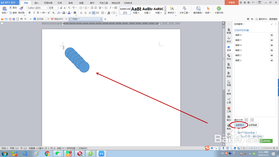Click the 粘贴 paste icon

tap(5, 8)
